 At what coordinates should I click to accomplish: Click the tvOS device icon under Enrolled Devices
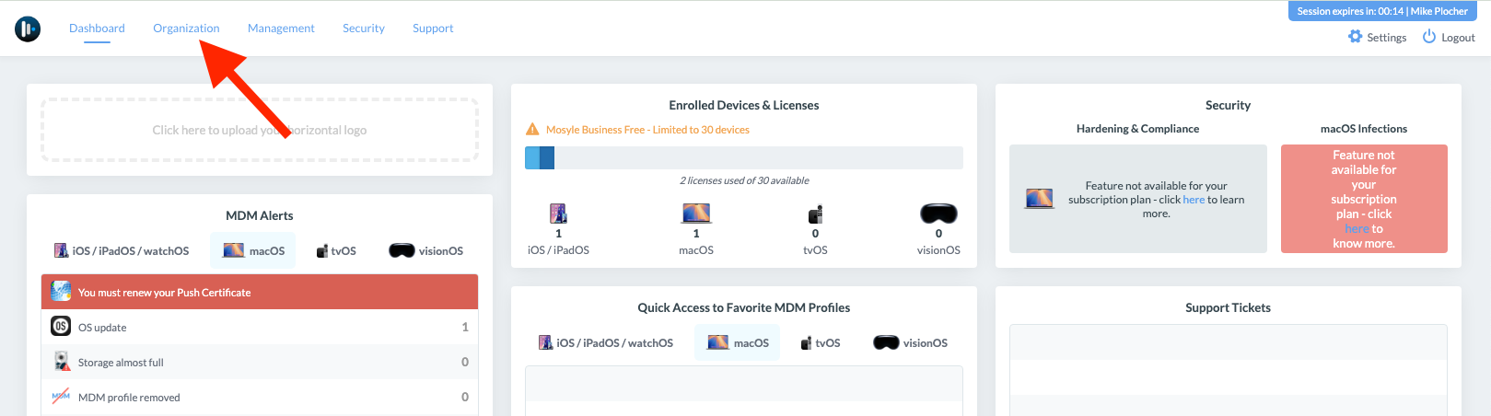815,214
